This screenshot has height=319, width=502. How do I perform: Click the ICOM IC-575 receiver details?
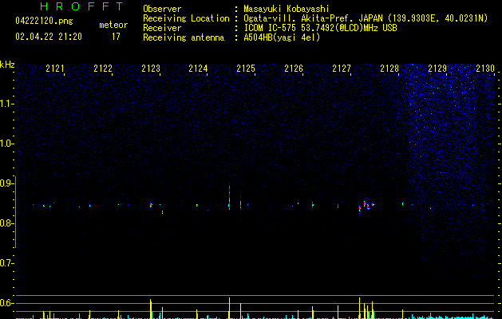tap(320, 28)
